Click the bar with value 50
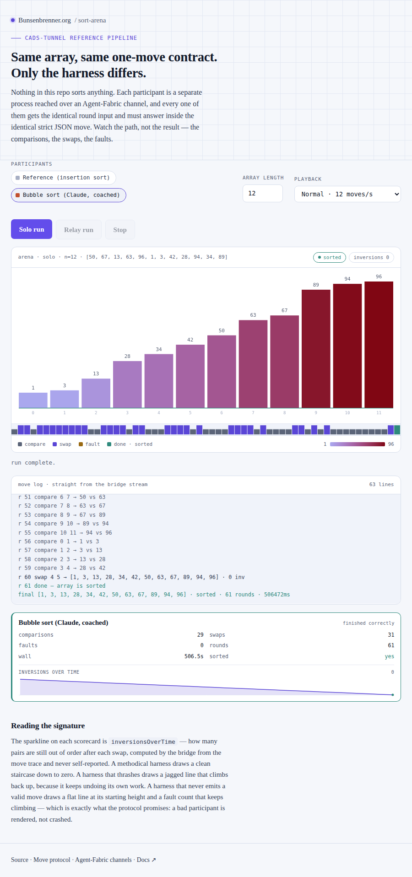The width and height of the screenshot is (412, 877). tap(222, 372)
